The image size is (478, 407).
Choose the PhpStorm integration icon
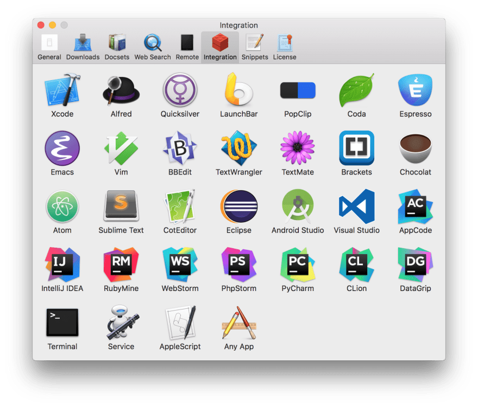(238, 264)
